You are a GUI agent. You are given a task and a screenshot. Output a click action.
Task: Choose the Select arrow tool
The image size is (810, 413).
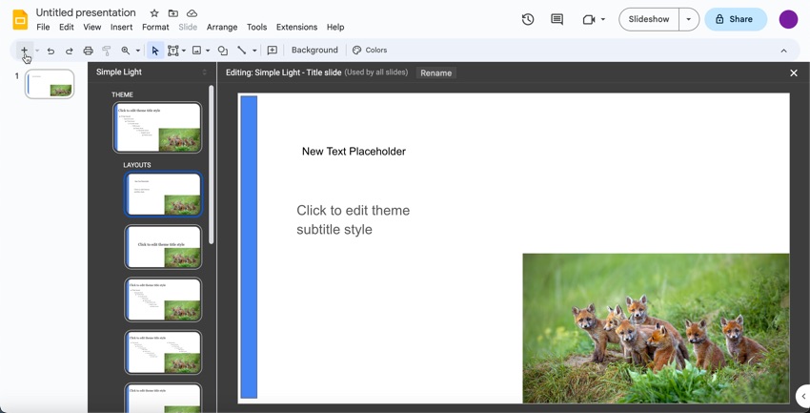(x=155, y=51)
